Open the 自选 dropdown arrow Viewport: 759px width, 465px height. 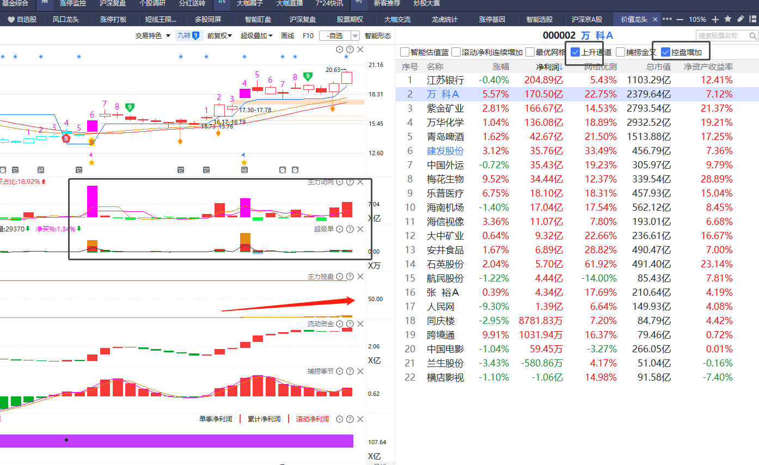click(355, 36)
